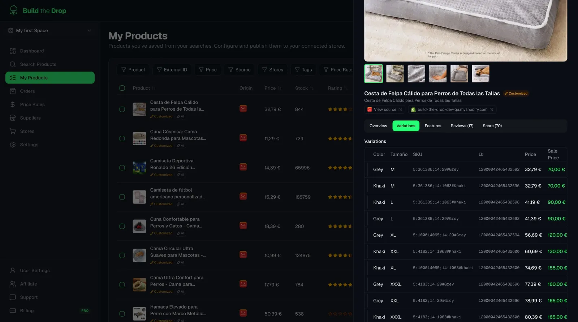Open Cama Ultra Confort para Perros product
Image resolution: width=578 pixels, height=322 pixels.
tap(177, 281)
